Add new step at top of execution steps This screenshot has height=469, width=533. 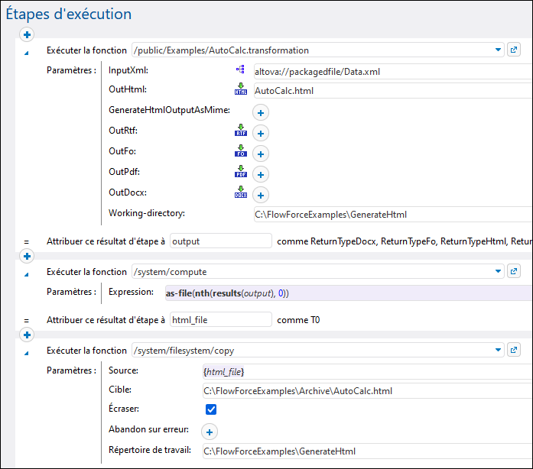(x=27, y=34)
